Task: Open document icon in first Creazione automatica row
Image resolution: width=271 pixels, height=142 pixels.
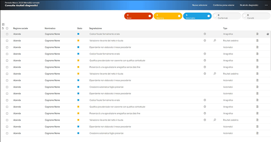Action: 257,87
